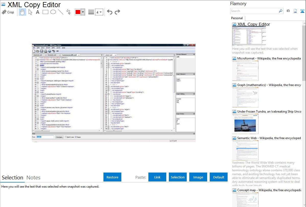This screenshot has width=306, height=207.
Task: Open the color picker dropdown arrow
Action: pyautogui.click(x=83, y=12)
